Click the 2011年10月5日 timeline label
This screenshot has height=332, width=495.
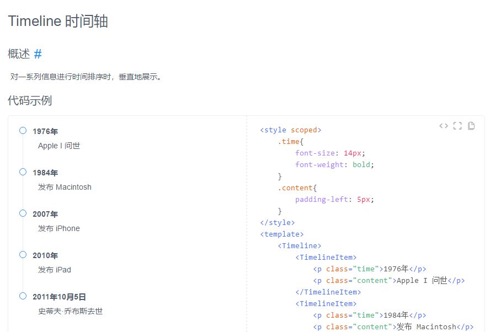point(59,297)
